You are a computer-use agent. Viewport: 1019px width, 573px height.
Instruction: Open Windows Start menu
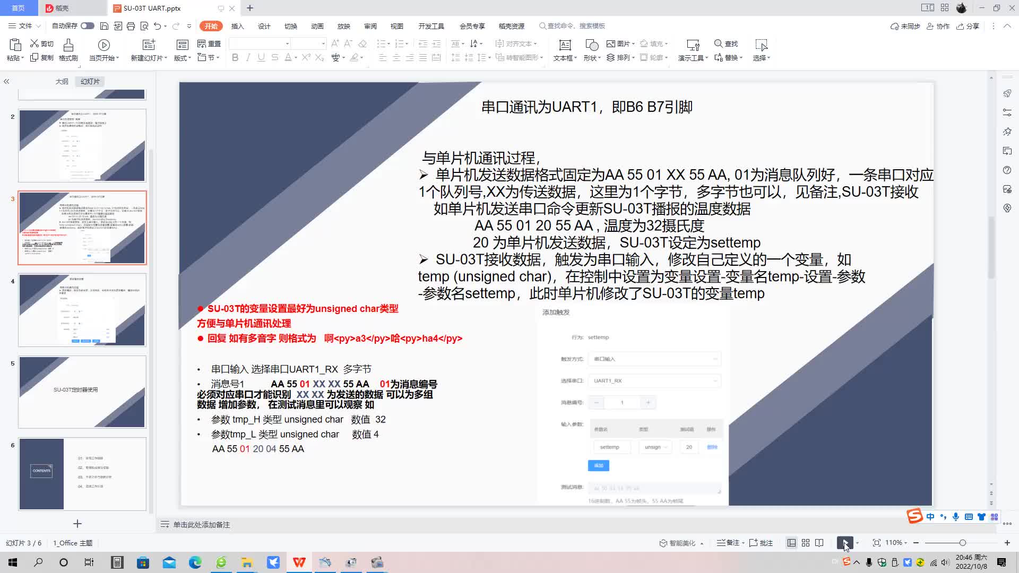(x=13, y=562)
